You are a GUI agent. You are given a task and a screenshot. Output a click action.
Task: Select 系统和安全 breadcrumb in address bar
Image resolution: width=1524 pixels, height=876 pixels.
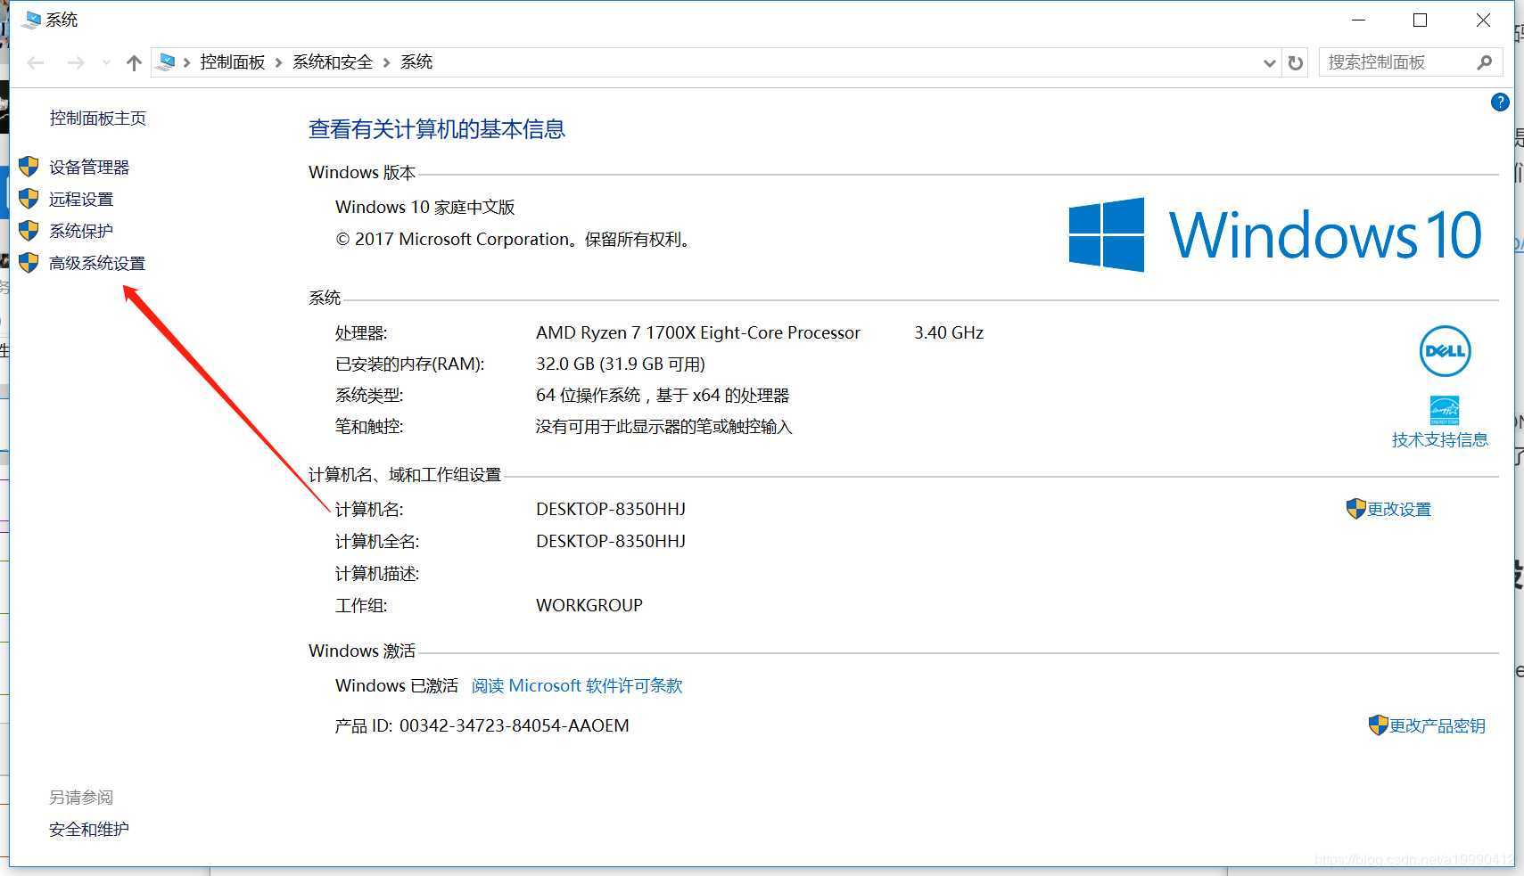(x=333, y=61)
